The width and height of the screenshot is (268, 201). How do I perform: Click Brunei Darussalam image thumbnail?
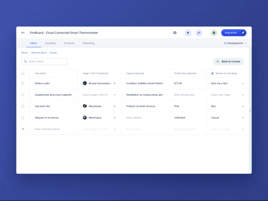click(85, 83)
